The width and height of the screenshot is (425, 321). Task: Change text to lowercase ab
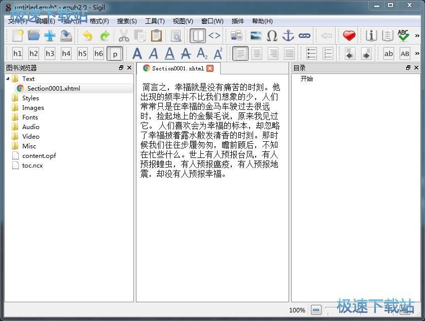point(388,54)
